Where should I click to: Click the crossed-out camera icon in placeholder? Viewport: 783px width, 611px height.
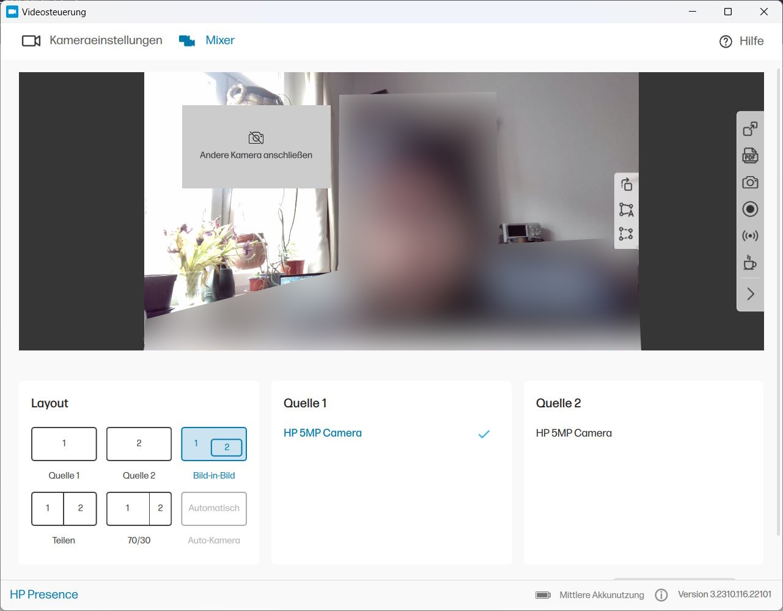[x=256, y=138]
